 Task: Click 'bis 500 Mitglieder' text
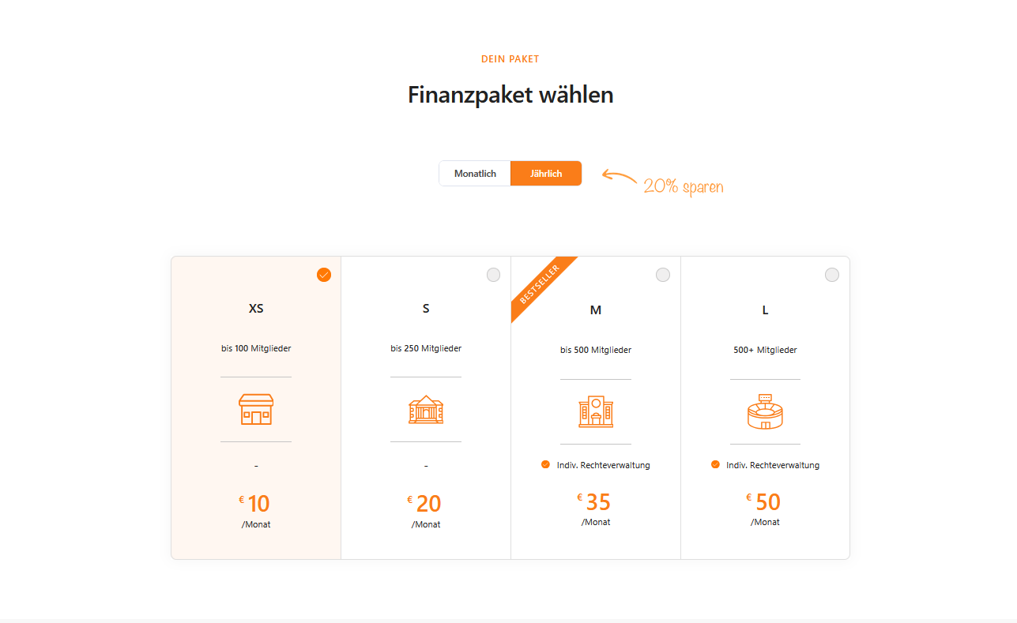click(x=596, y=350)
